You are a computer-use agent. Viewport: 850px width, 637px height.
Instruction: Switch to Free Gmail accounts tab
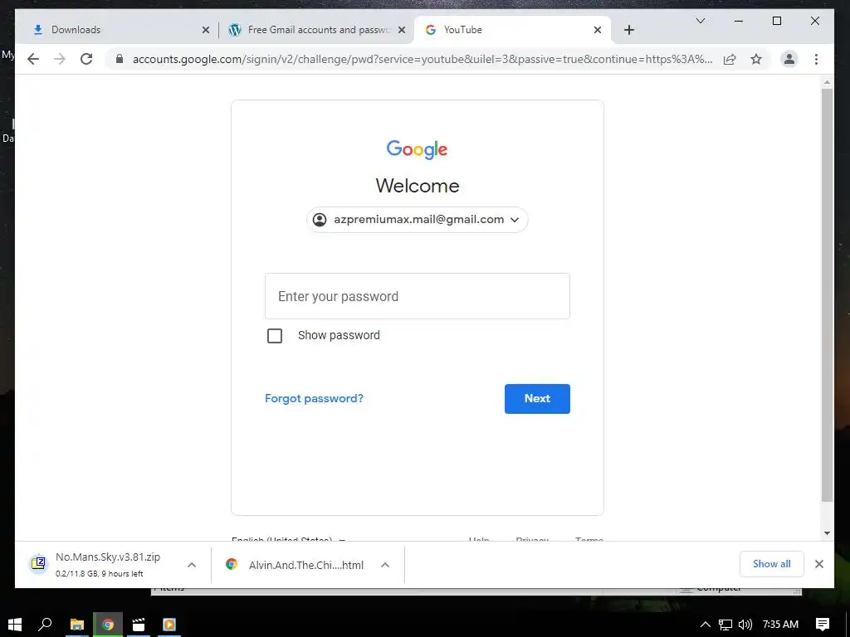[x=317, y=30]
